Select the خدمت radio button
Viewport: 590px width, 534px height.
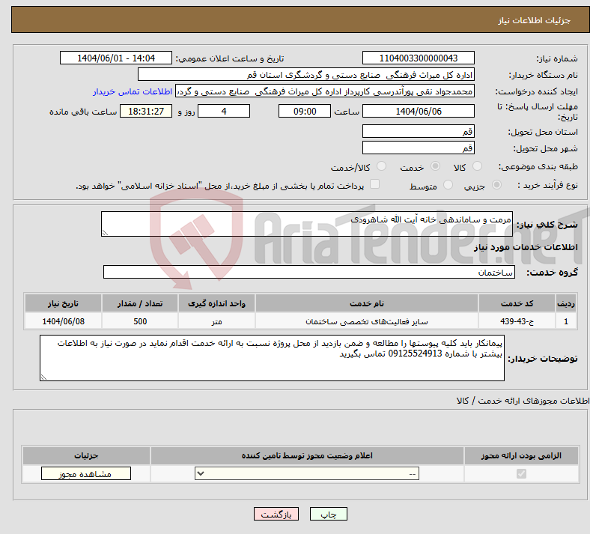point(435,166)
